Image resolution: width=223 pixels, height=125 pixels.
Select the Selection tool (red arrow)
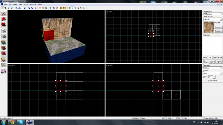(x=4, y=14)
